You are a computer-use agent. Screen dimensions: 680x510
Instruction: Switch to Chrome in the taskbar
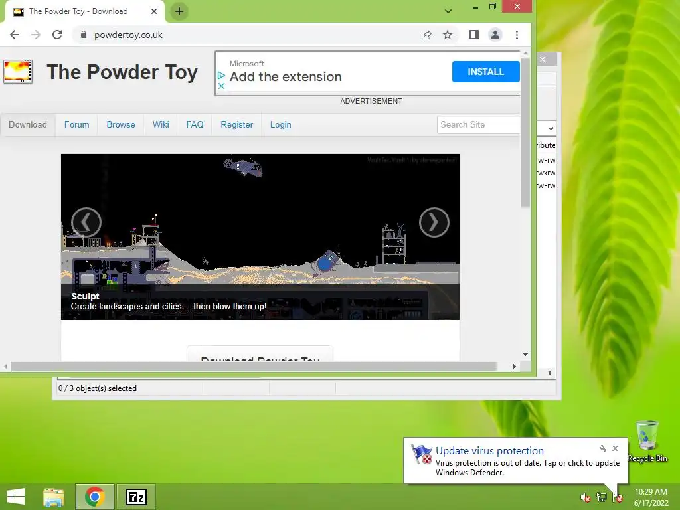tap(95, 497)
